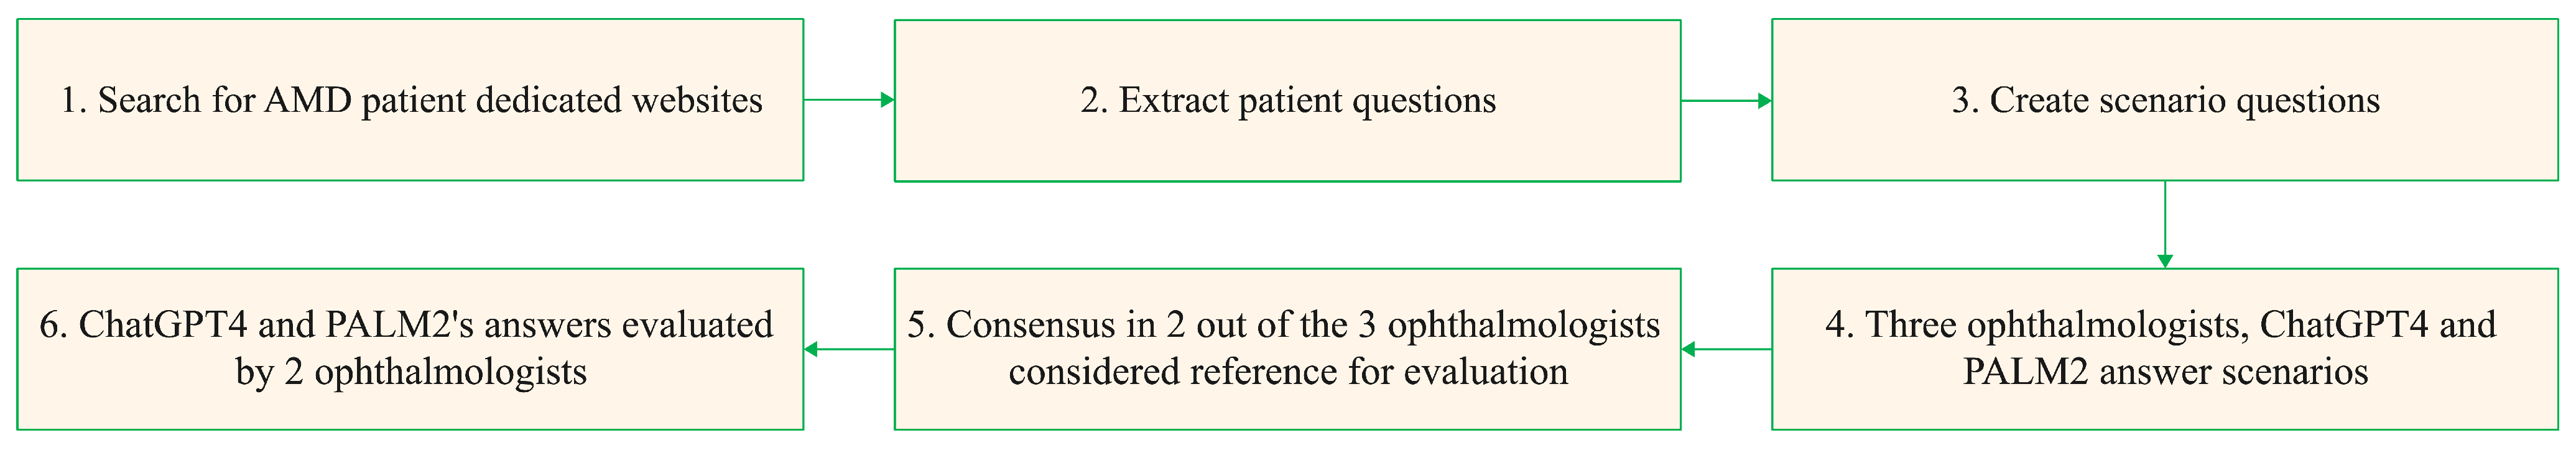The height and width of the screenshot is (453, 2576).
Task: Select the 'Create scenario questions' box
Action: 2165,100
